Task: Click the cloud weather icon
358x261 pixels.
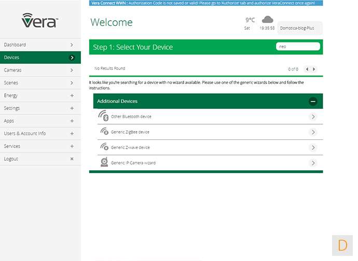Action: pyautogui.click(x=267, y=20)
